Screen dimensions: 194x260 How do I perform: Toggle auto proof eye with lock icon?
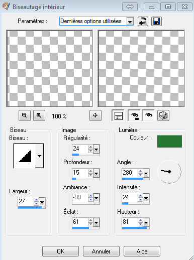135,115
